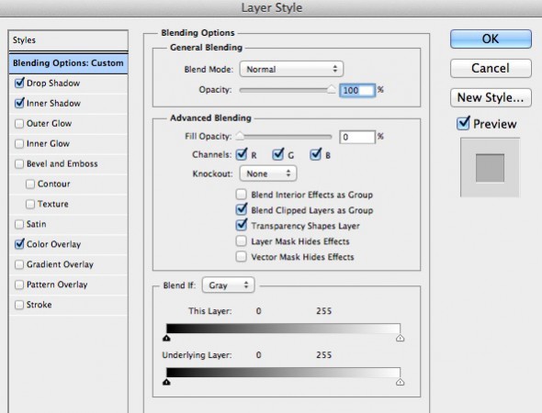542x413 pixels.
Task: Click the Underlying Layer gradient bar
Action: 284,373
